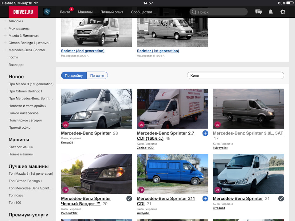The width and height of the screenshot is (295, 221).
Task: Open Про Mazda 3 (1st generation)
Action: point(31,84)
